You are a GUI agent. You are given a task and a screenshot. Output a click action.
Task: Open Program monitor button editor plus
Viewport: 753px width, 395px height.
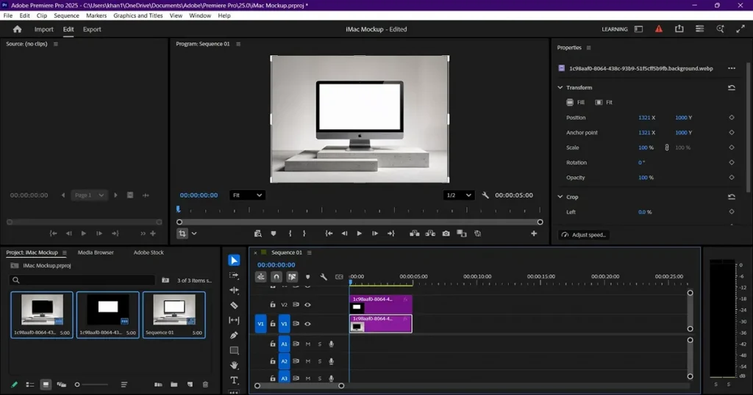point(534,233)
